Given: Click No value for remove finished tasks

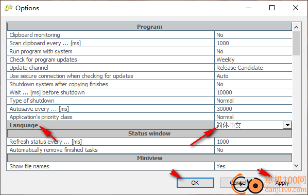Looking at the screenshot, I should [253, 150].
